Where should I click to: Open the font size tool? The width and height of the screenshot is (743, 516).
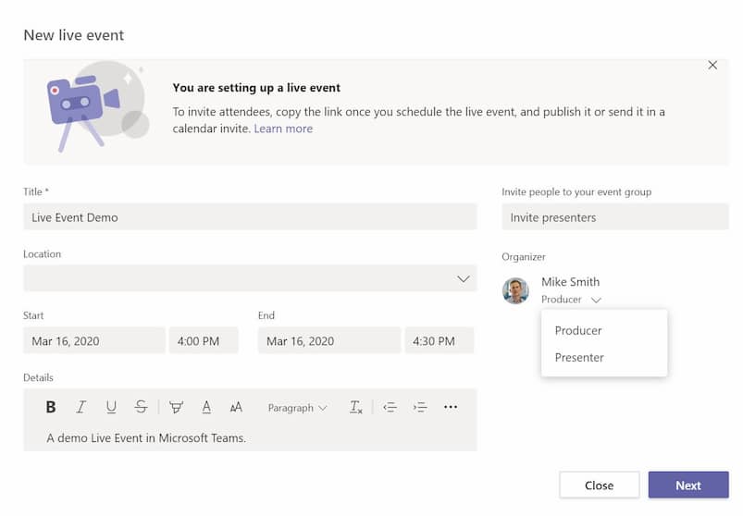(x=236, y=407)
